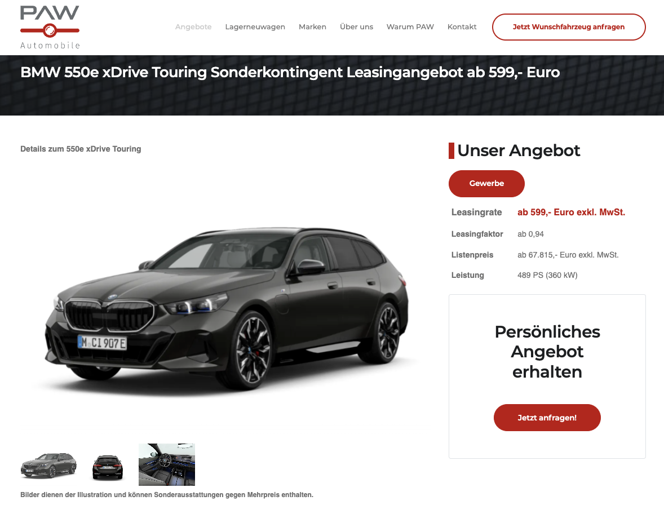Go to the Kontakt page

pos(462,26)
